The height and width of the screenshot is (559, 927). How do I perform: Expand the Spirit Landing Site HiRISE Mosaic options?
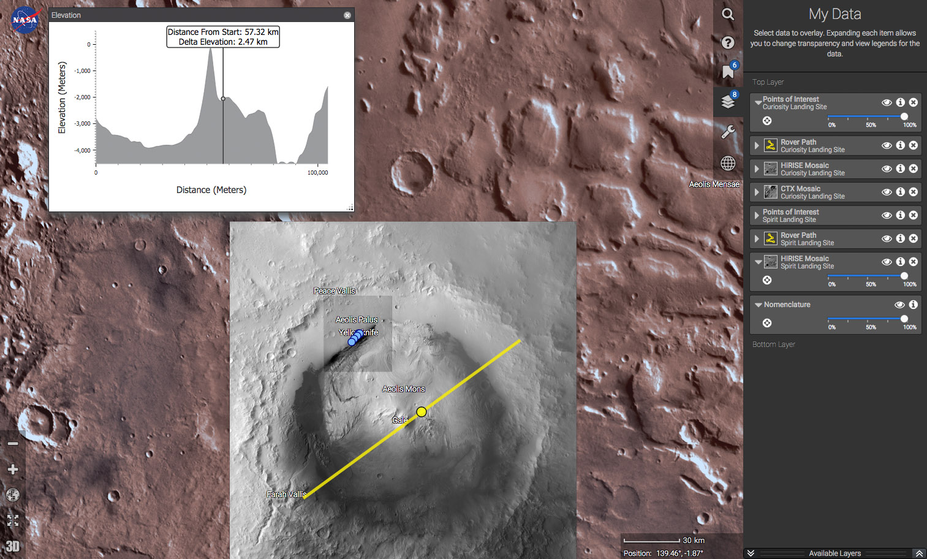(x=758, y=262)
